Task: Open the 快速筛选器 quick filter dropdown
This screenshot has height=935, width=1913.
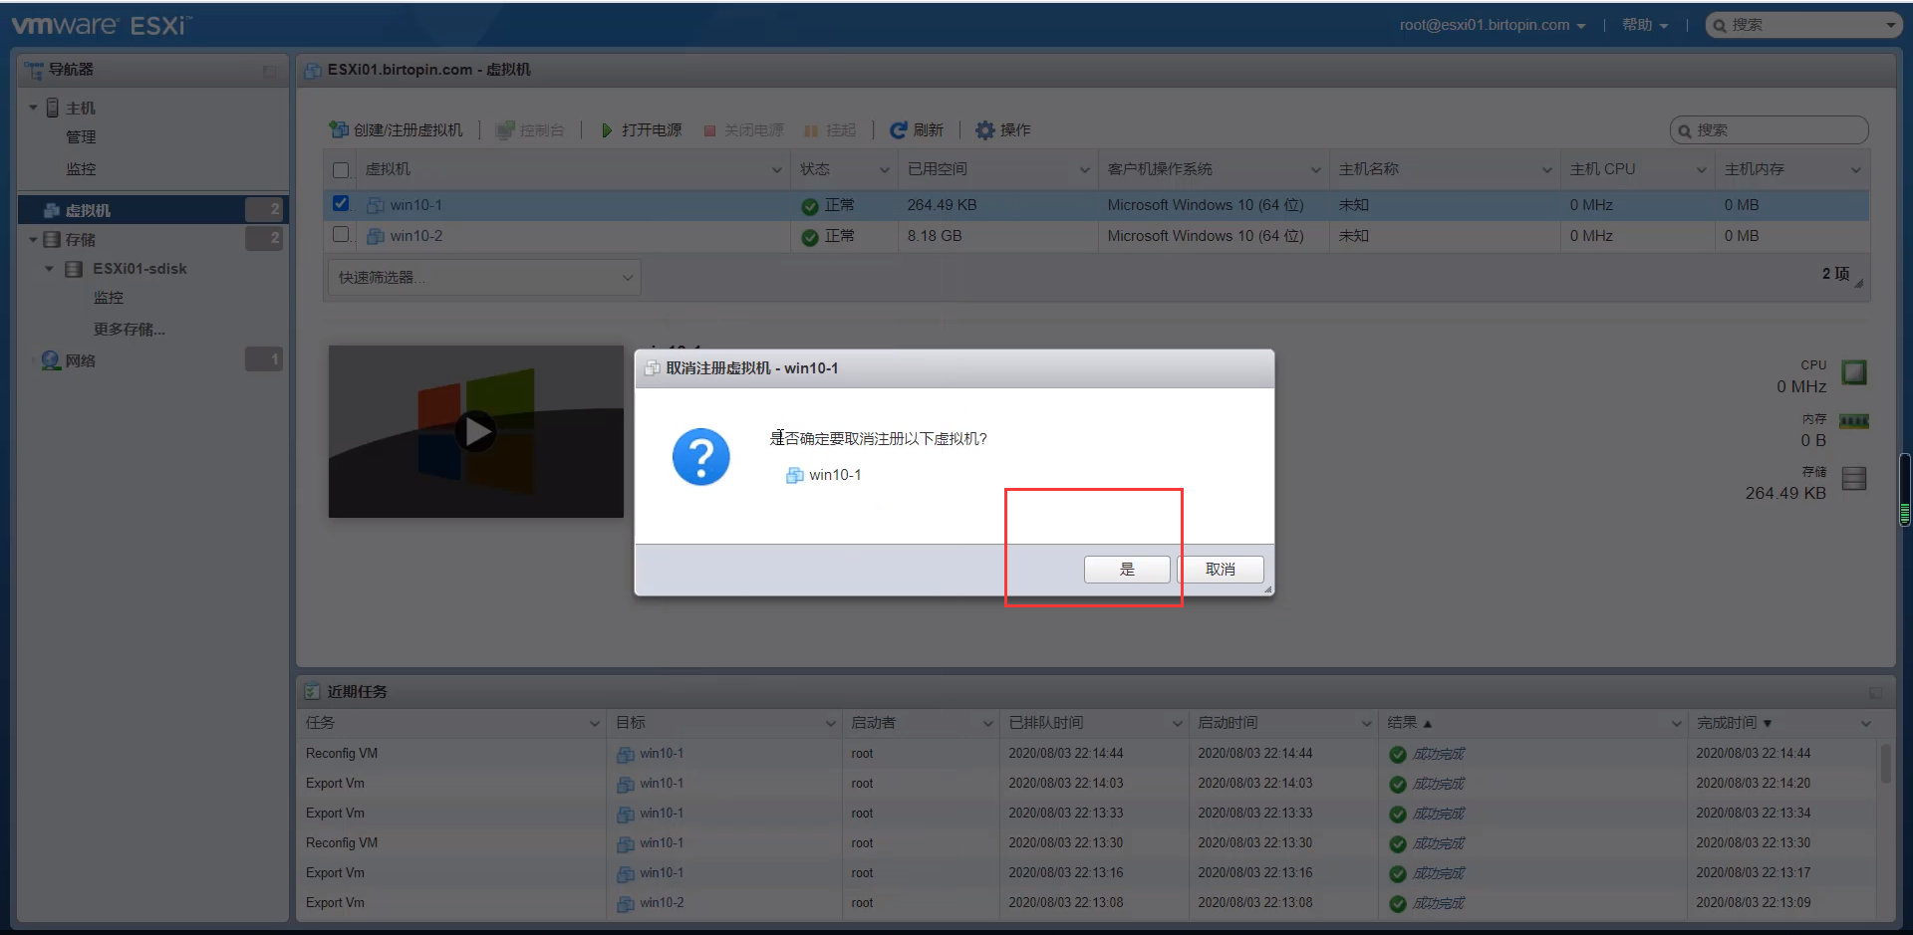Action: (x=484, y=278)
